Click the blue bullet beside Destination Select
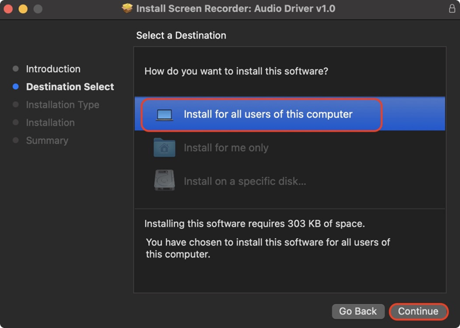This screenshot has width=460, height=328. tap(16, 87)
